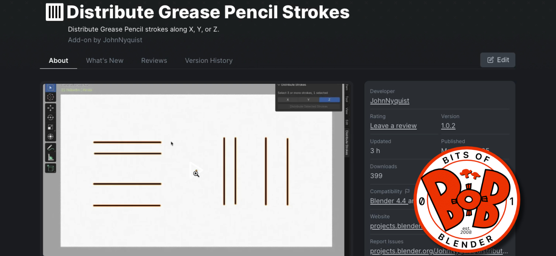Select the Scale tool in viewport toolbar

pyautogui.click(x=50, y=127)
